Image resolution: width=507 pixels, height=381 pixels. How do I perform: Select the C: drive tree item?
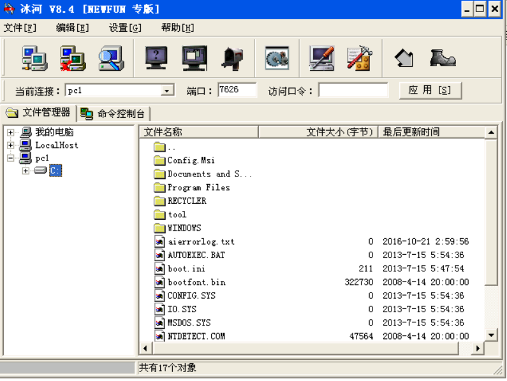55,171
